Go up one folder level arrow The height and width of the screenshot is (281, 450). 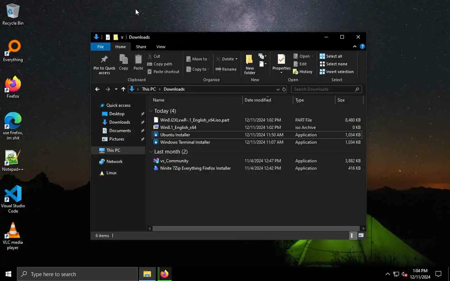[123, 89]
